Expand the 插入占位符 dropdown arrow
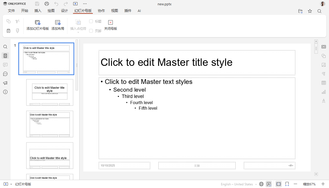Viewport: 329px width, 188px height. (78, 32)
